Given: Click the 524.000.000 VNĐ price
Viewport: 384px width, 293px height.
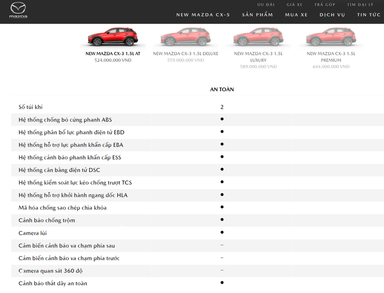Looking at the screenshot, I should tap(113, 60).
